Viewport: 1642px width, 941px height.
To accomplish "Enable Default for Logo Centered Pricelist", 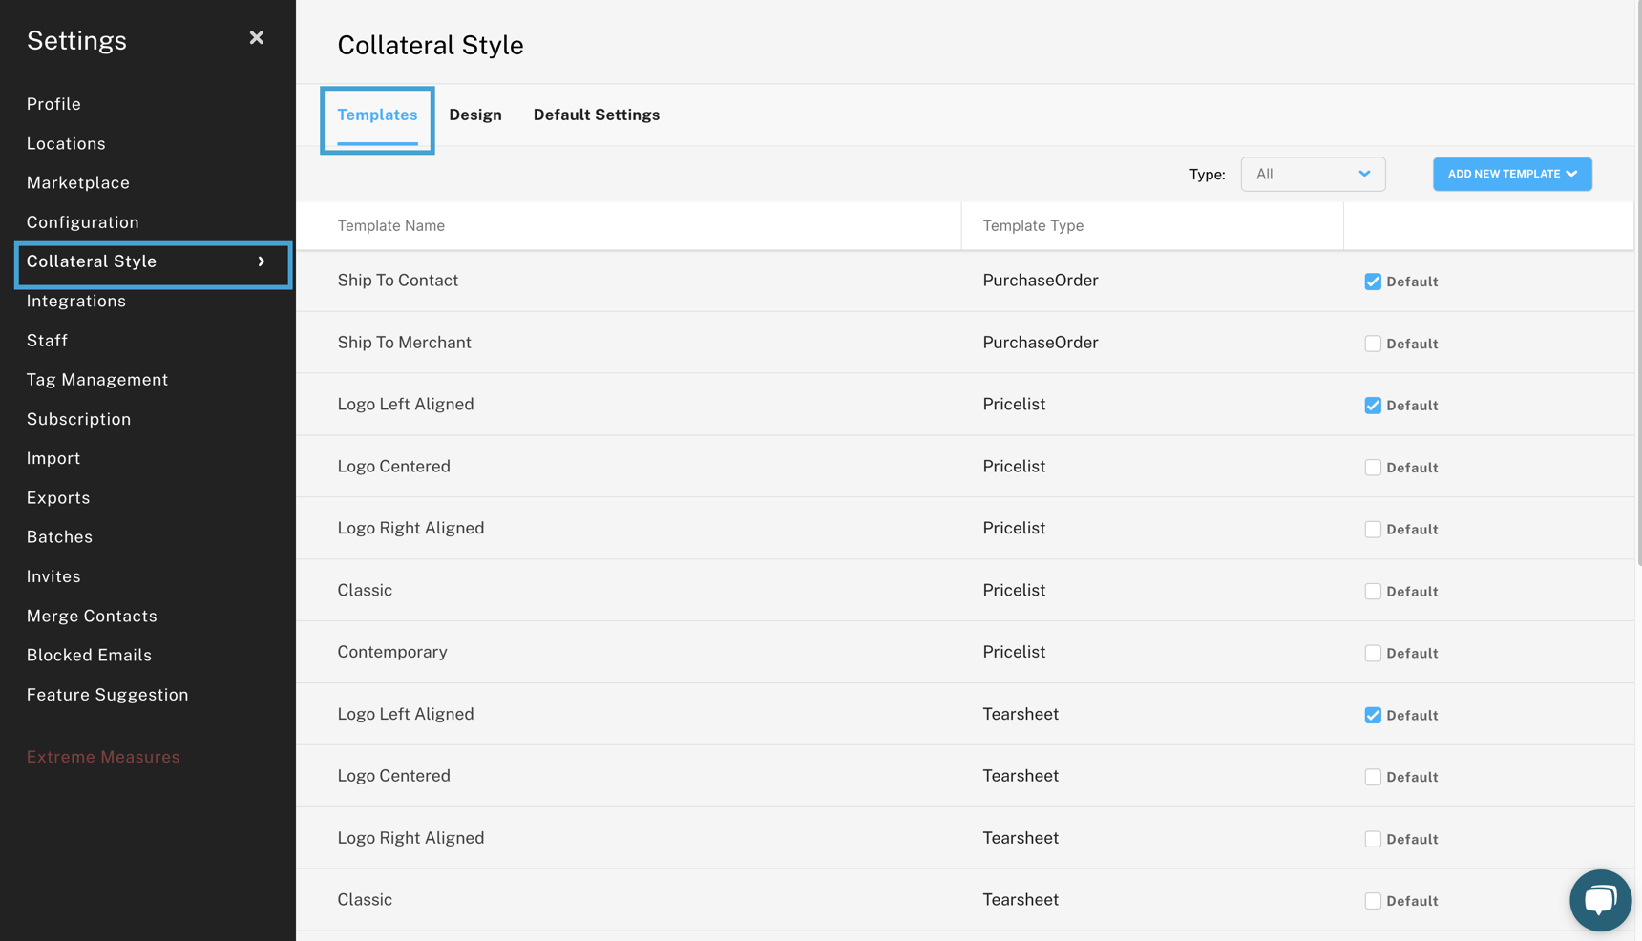I will tap(1373, 467).
